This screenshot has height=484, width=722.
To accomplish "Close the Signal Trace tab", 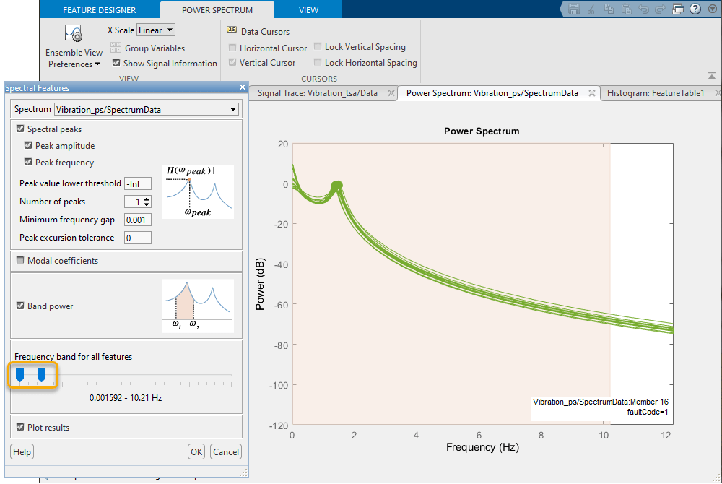I will click(391, 93).
